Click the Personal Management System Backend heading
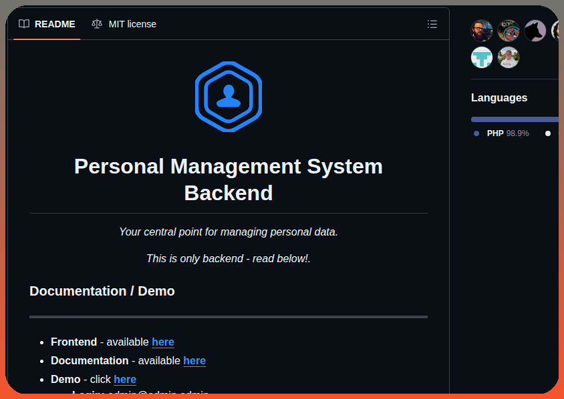 (x=229, y=179)
